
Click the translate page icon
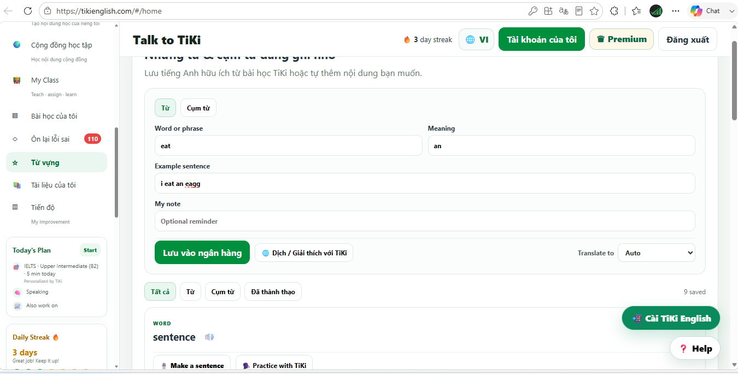pos(564,11)
